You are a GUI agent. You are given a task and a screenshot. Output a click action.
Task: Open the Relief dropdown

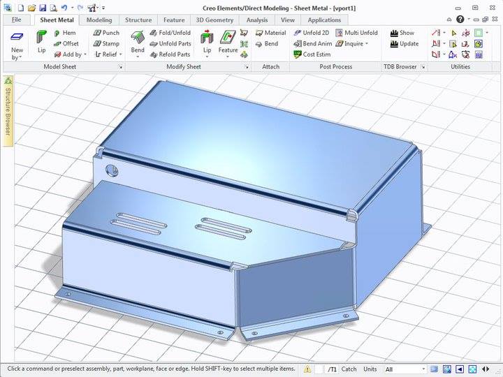click(x=120, y=54)
